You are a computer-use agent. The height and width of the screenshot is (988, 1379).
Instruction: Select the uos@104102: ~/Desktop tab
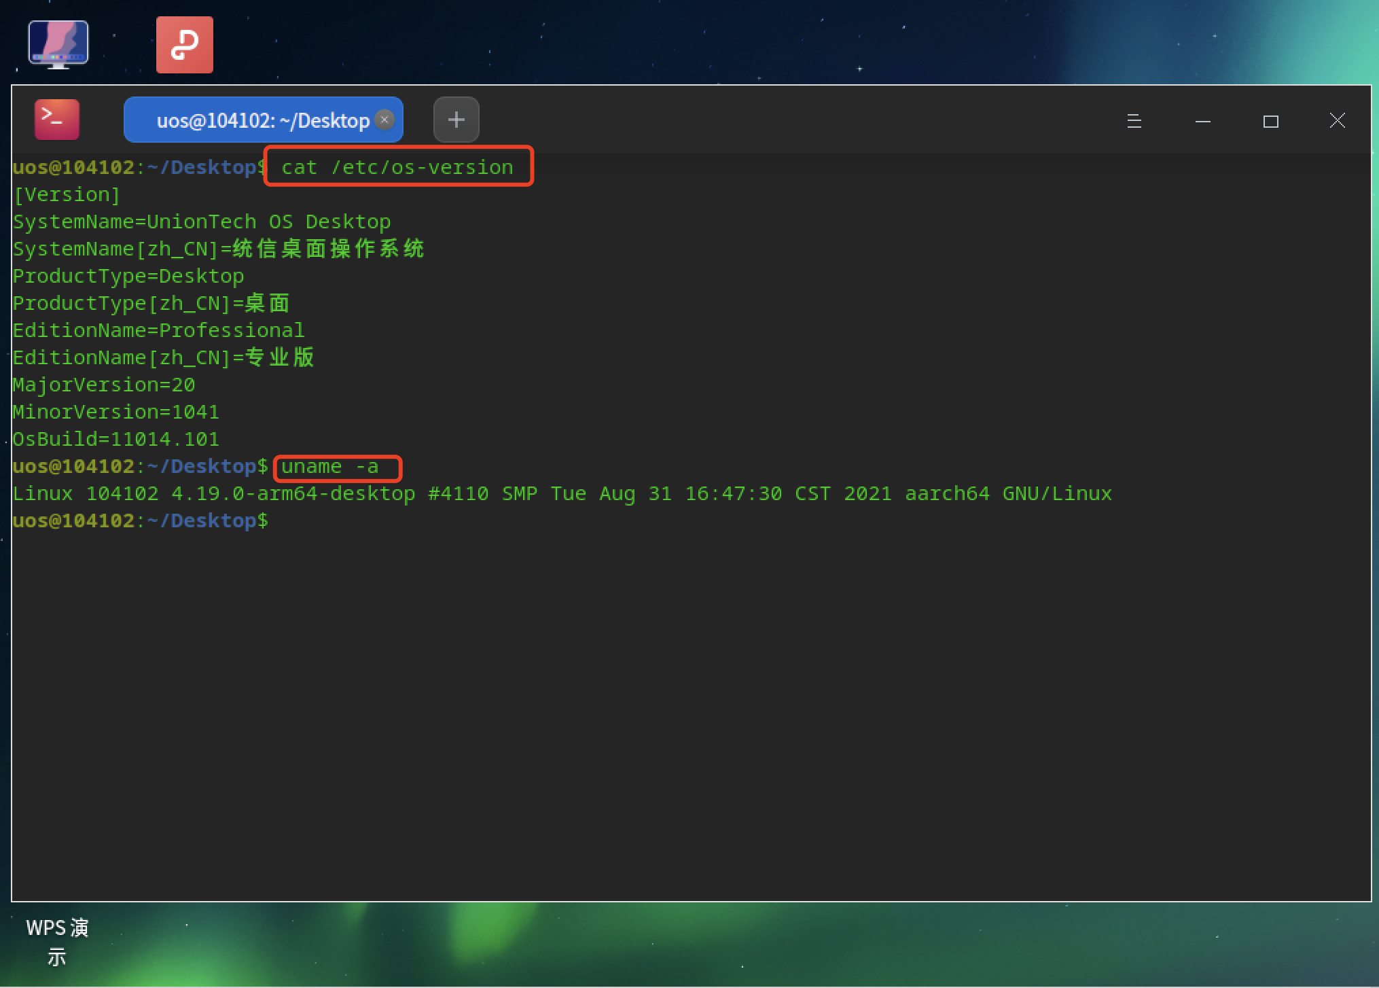click(262, 120)
